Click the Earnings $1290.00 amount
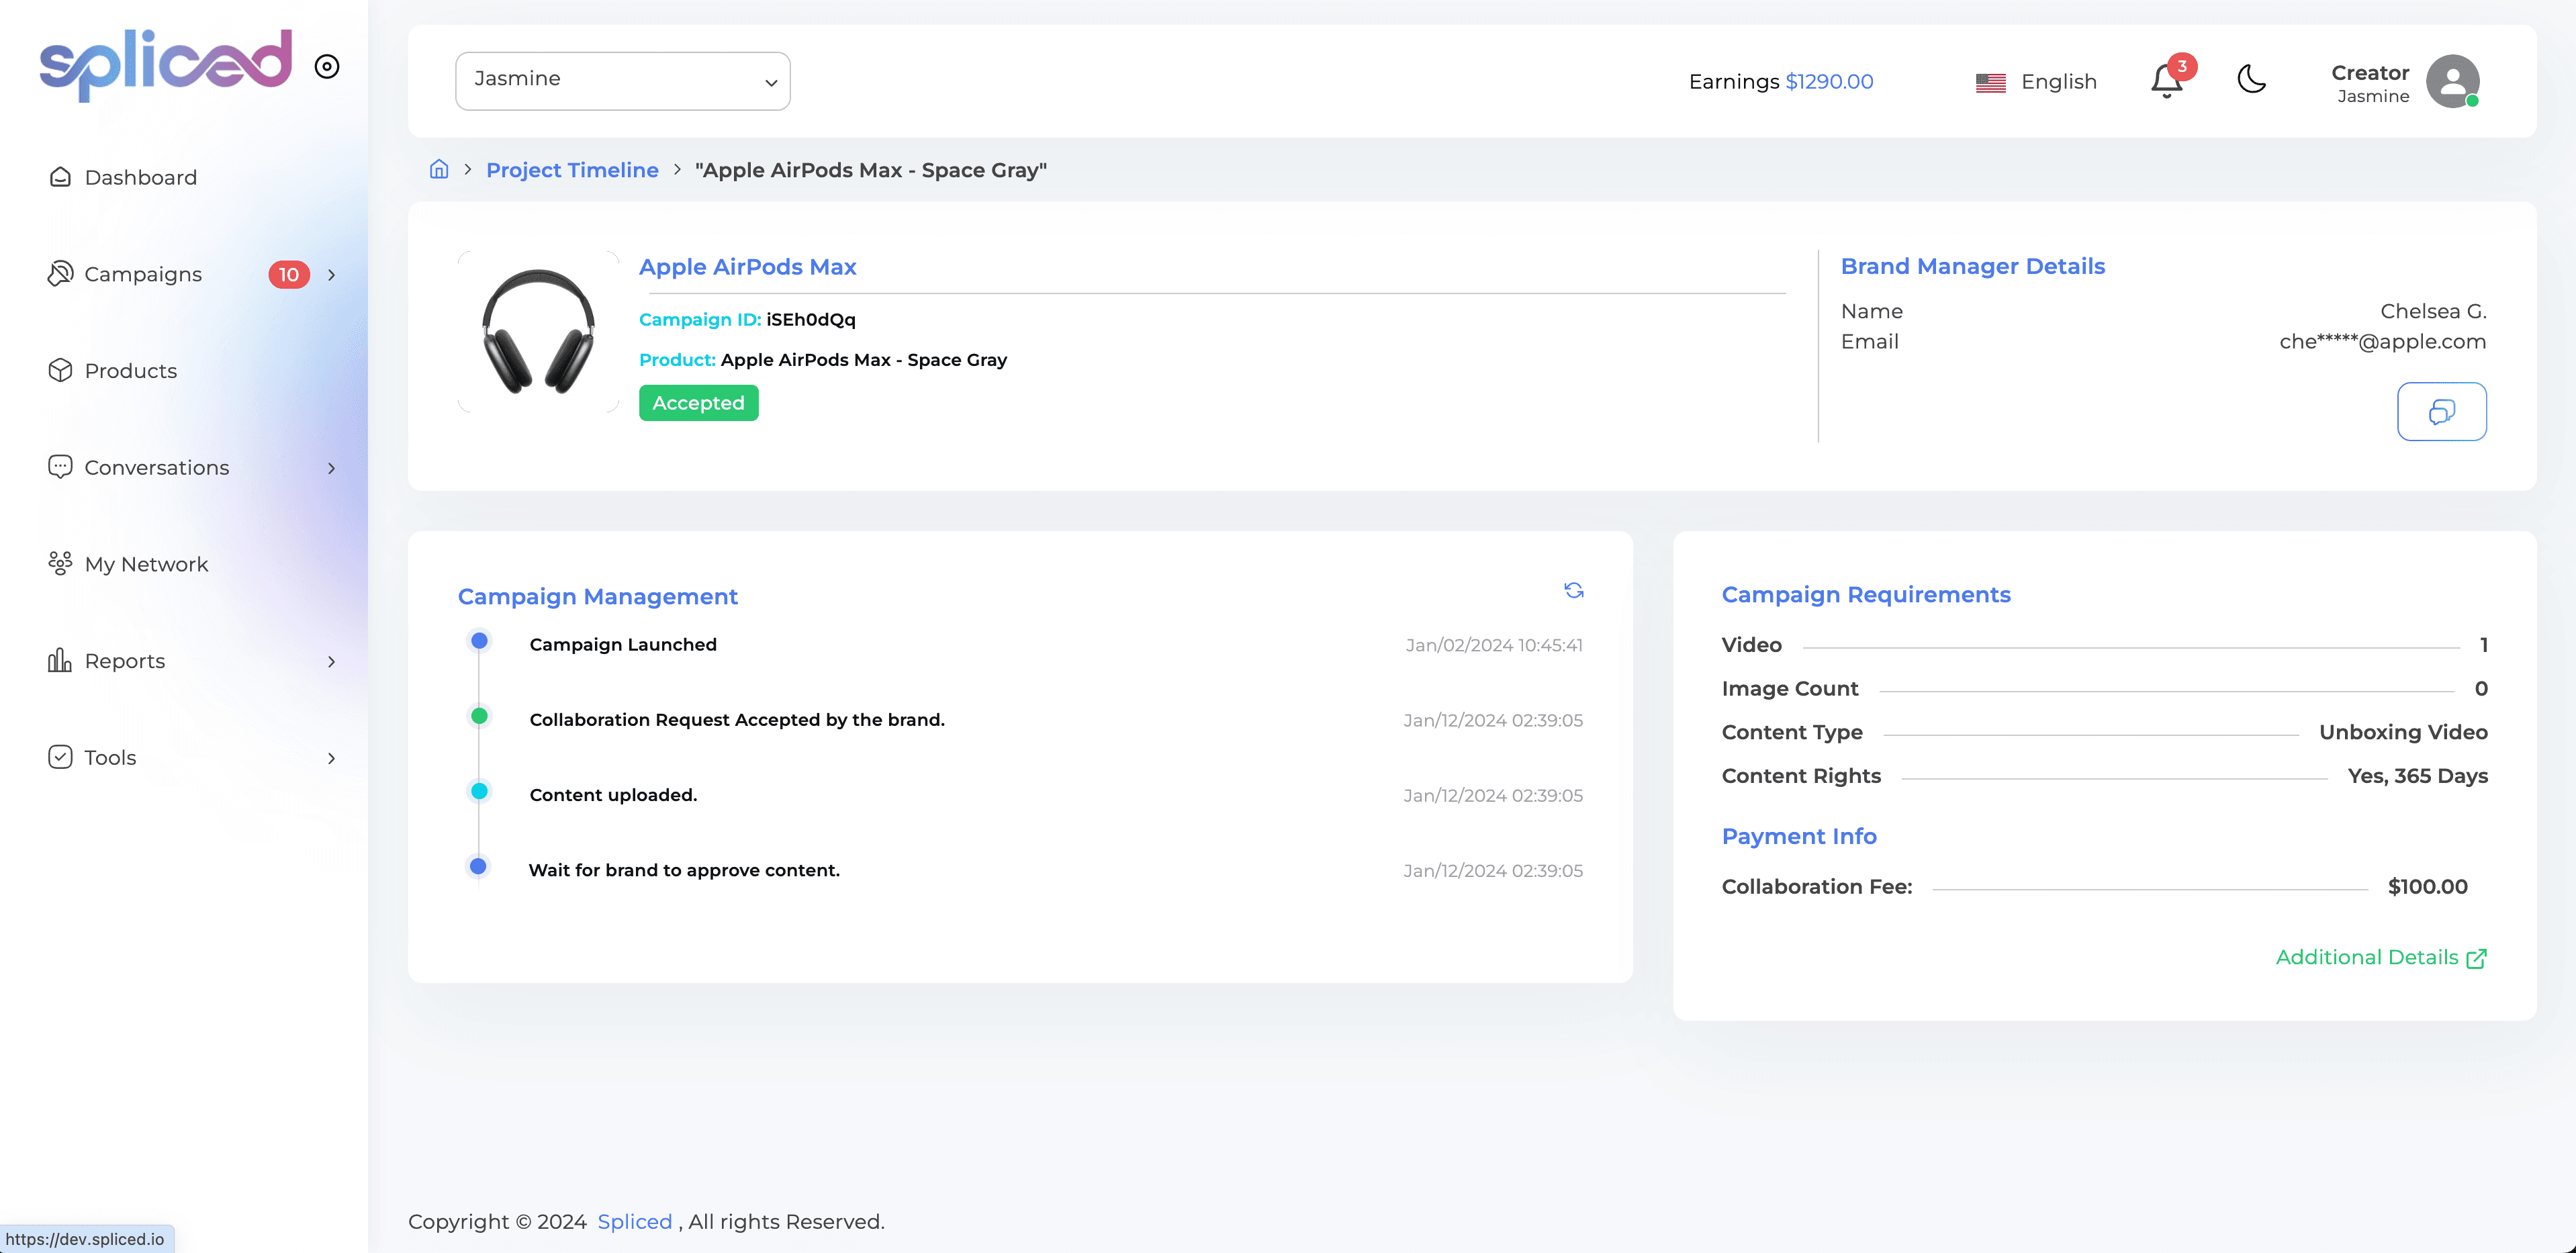The image size is (2576, 1253). coord(1830,82)
